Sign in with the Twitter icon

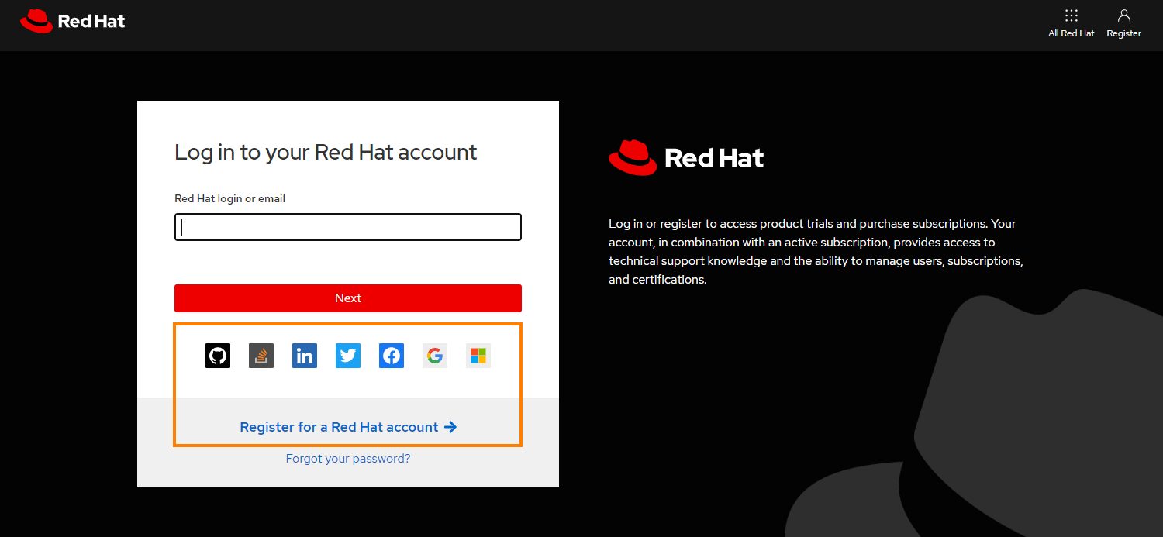pyautogui.click(x=348, y=356)
